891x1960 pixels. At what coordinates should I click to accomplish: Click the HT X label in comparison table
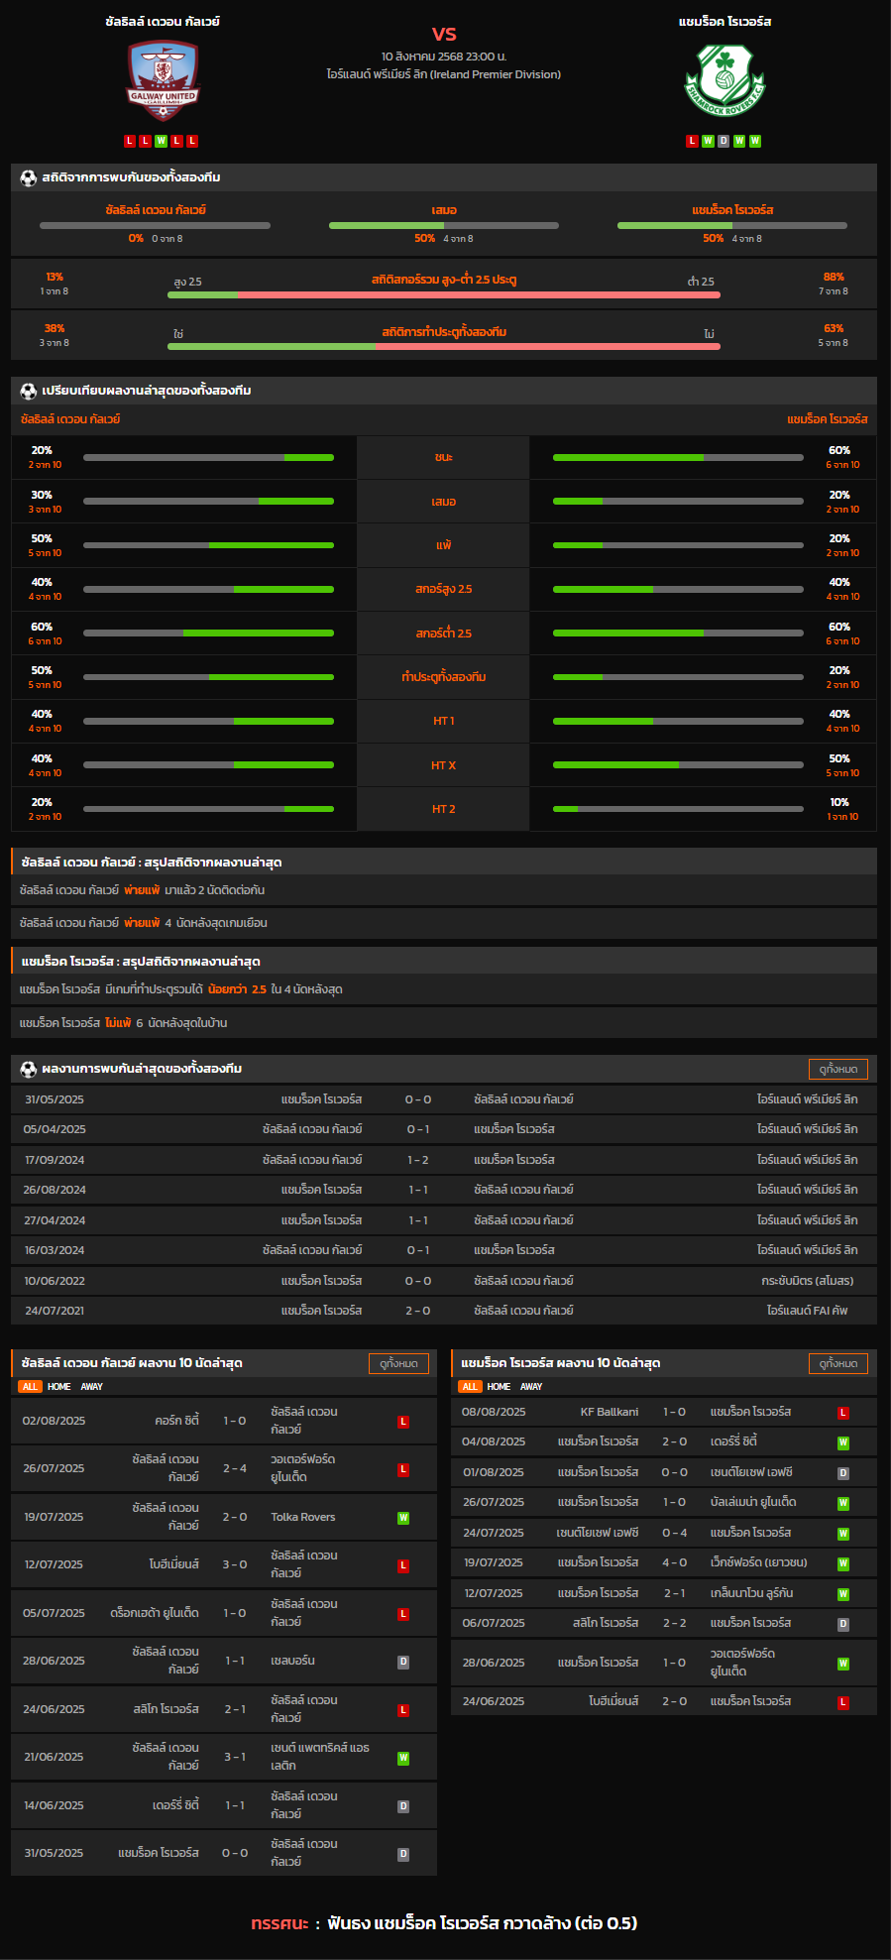pos(444,765)
